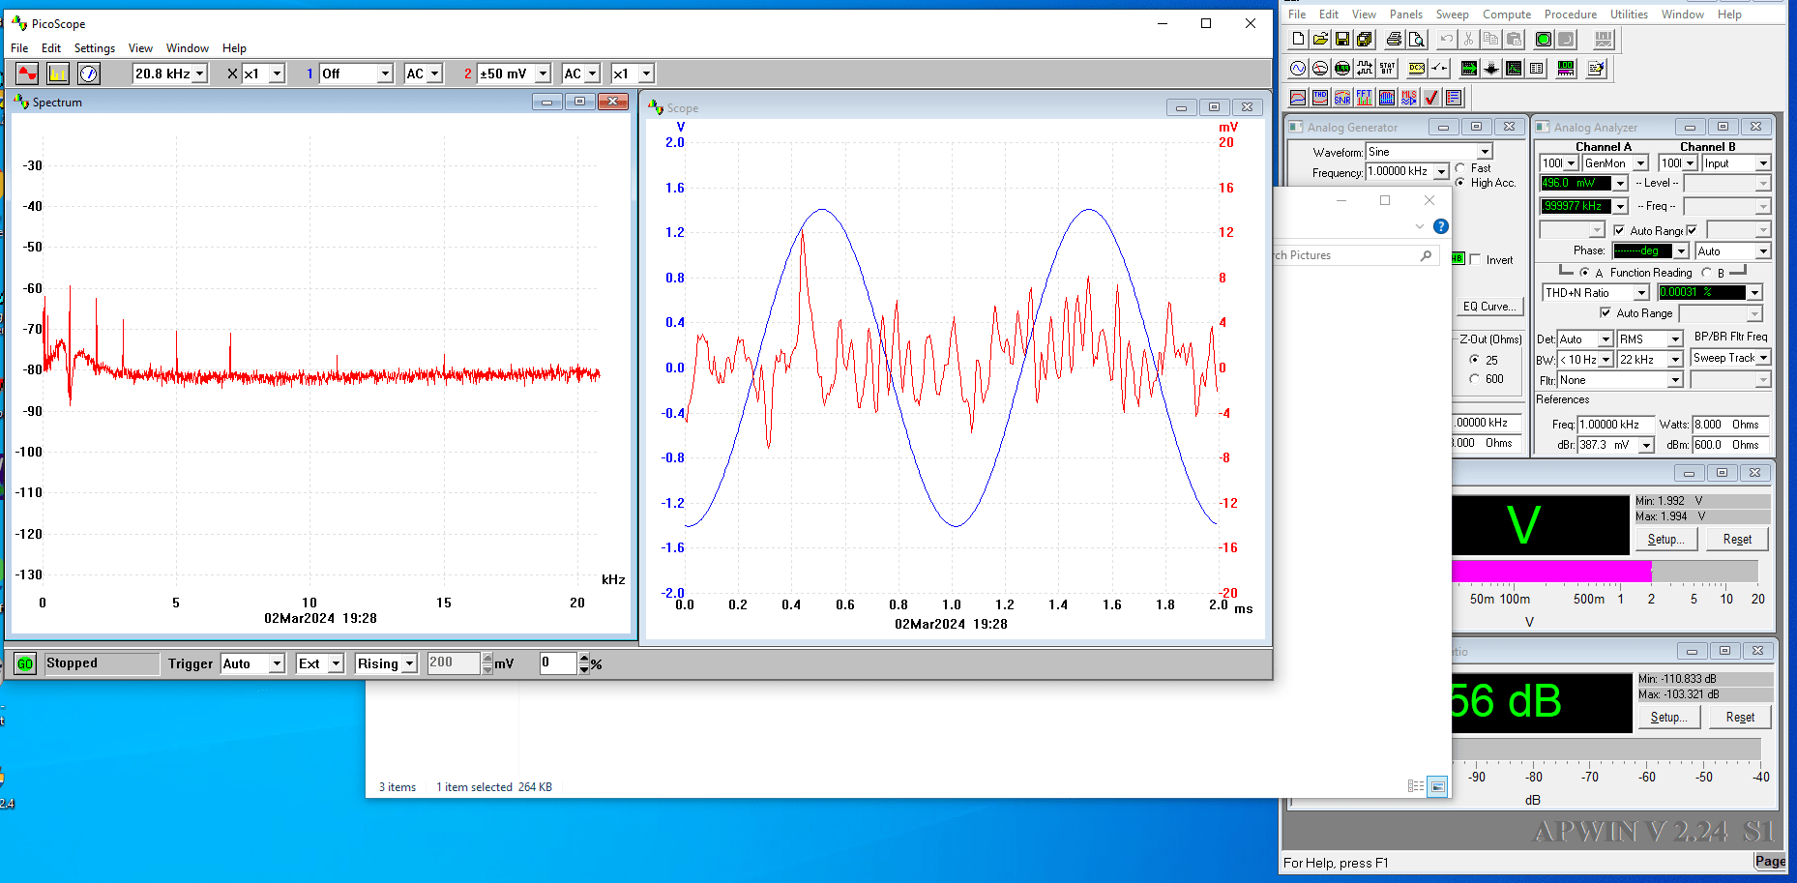
Task: Click the green GO button in PicoScope
Action: click(25, 663)
